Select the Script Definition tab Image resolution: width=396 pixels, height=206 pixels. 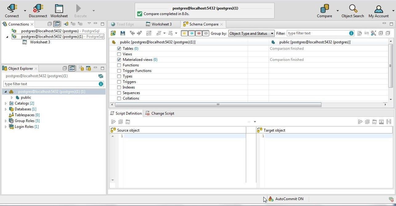(126, 113)
